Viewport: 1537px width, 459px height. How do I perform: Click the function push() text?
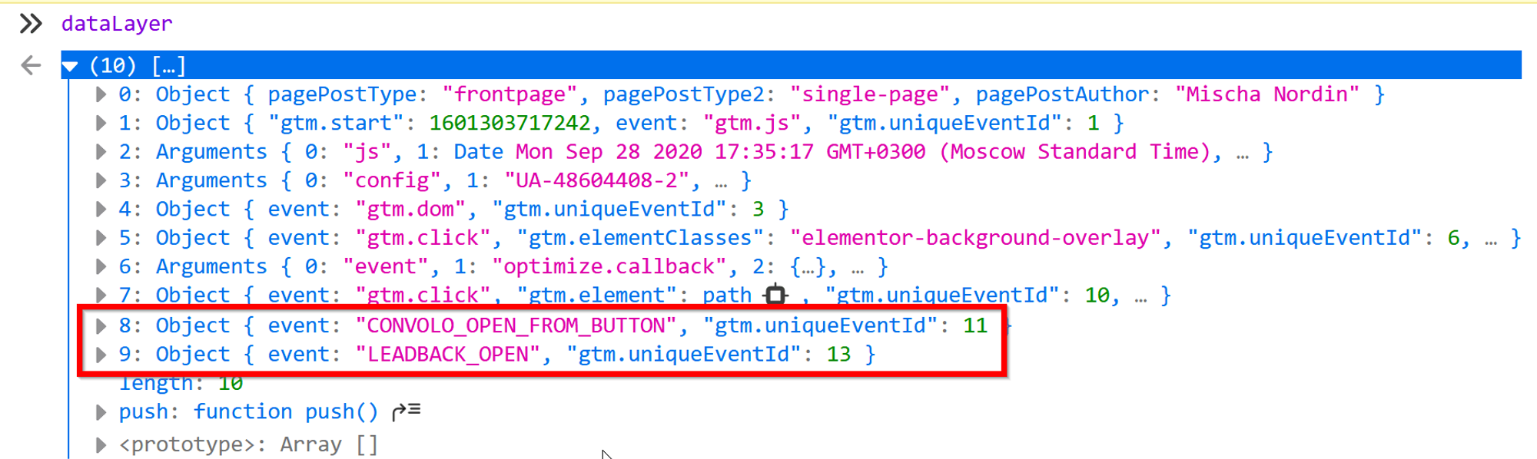286,411
